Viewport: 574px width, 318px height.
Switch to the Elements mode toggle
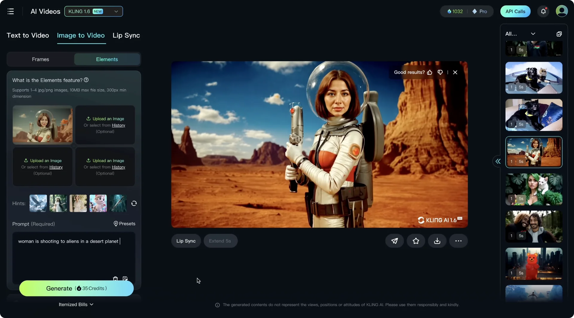107,59
